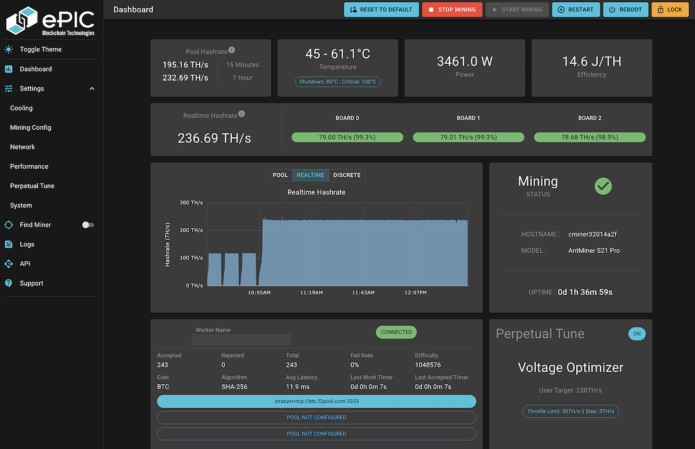The image size is (695, 449).
Task: Open the Cooling settings page
Action: [x=21, y=108]
